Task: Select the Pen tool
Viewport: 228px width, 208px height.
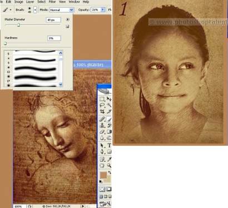Action: 102,152
